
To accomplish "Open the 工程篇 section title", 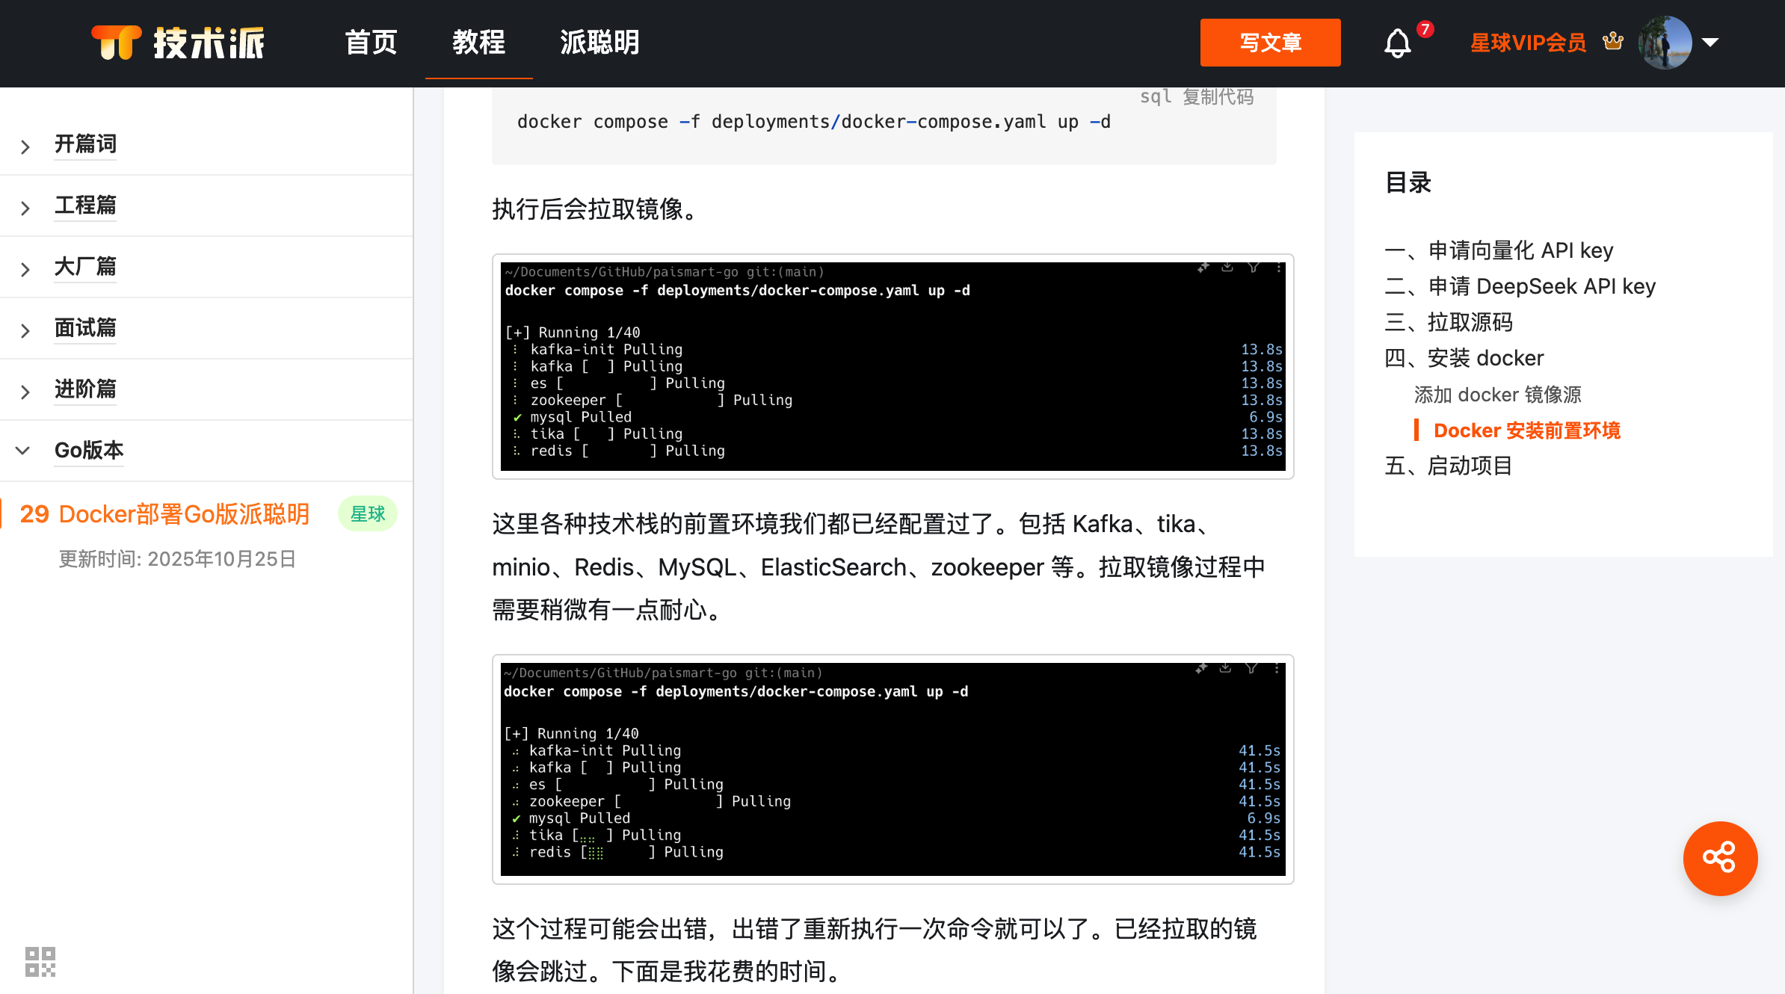I will [x=85, y=205].
